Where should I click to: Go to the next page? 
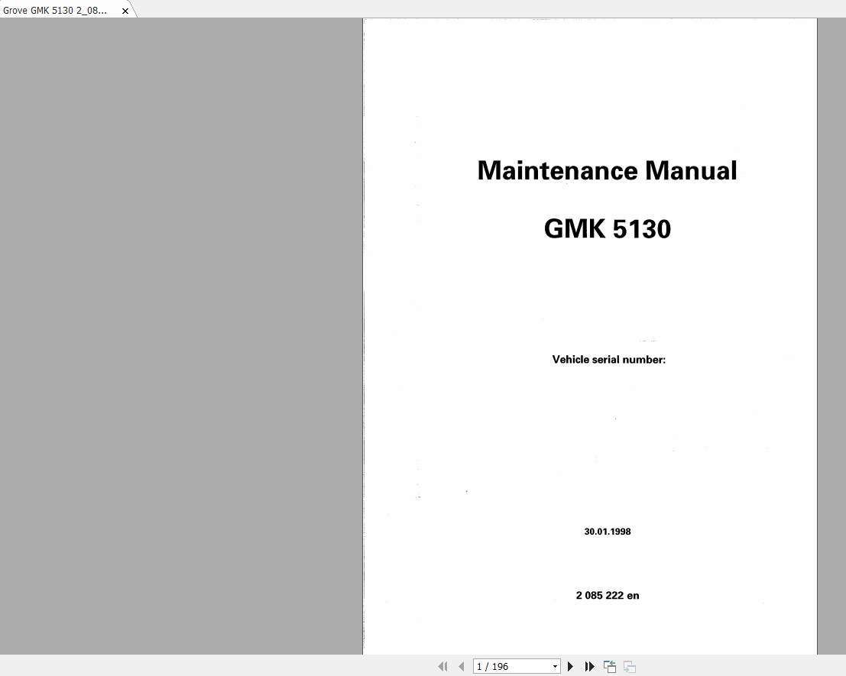(570, 666)
